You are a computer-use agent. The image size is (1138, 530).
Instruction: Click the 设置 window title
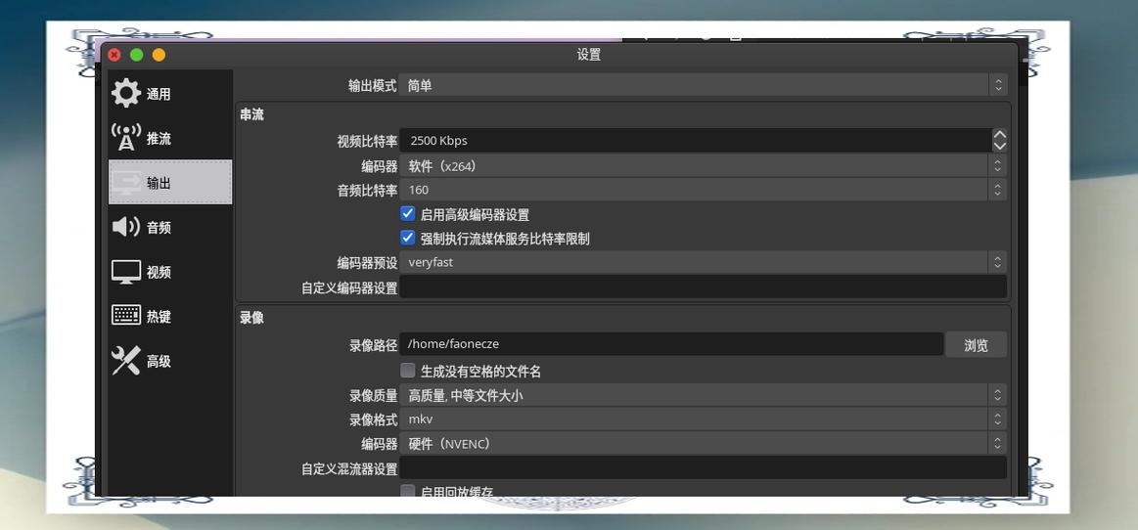589,55
